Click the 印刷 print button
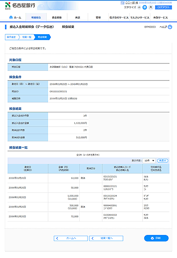Viewport: 177px width, 258px height. [156, 238]
